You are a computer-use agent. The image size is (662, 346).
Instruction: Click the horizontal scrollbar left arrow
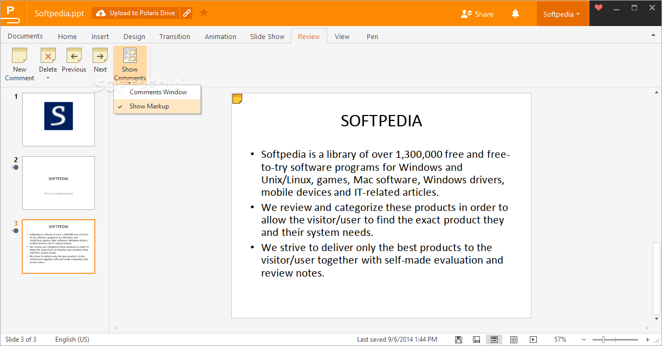coord(114,328)
